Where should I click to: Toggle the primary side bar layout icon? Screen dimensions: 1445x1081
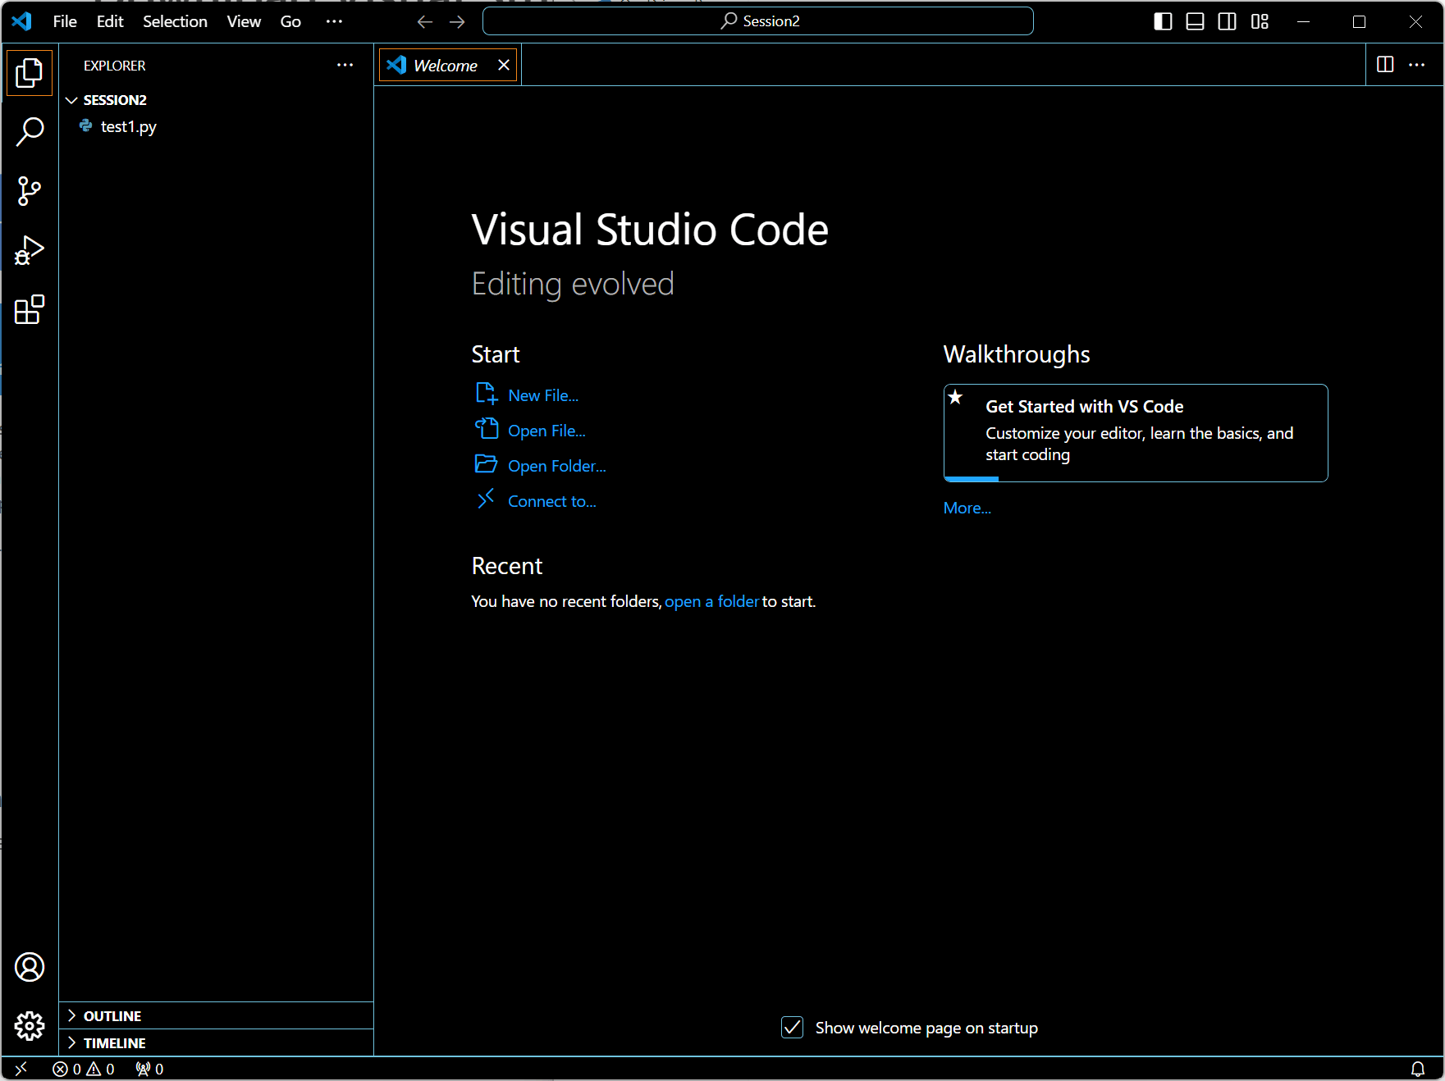point(1163,22)
